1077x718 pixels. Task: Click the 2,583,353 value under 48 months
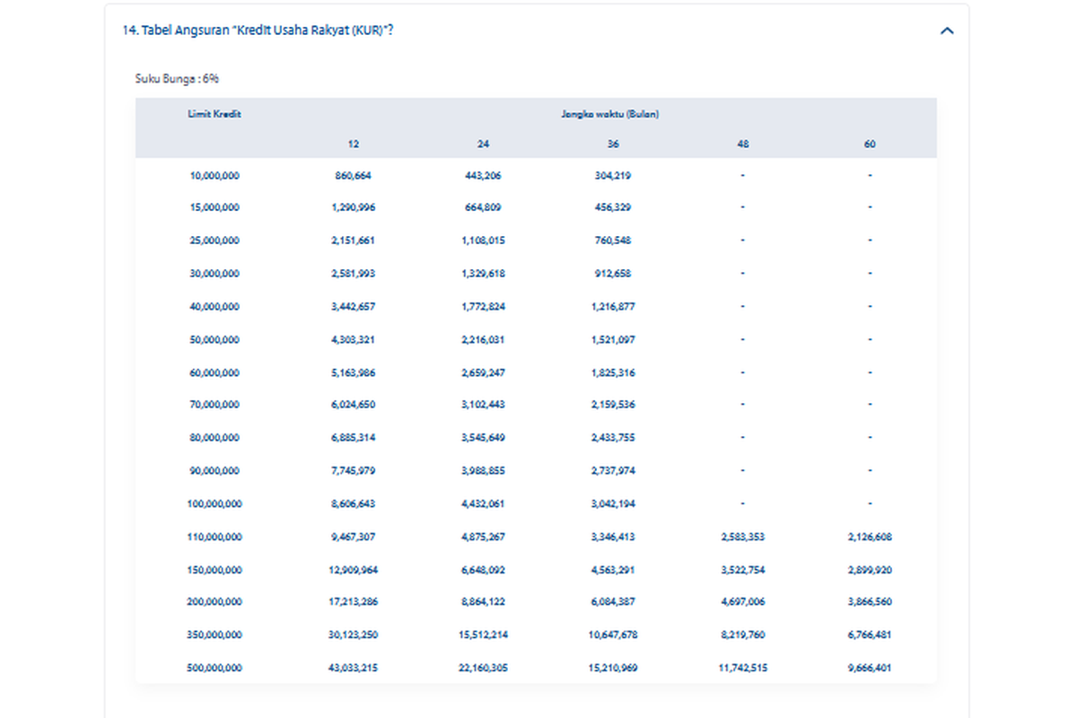click(x=742, y=537)
